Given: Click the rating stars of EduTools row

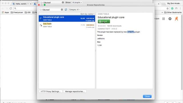Looking at the screenshot, I should tap(90, 25).
